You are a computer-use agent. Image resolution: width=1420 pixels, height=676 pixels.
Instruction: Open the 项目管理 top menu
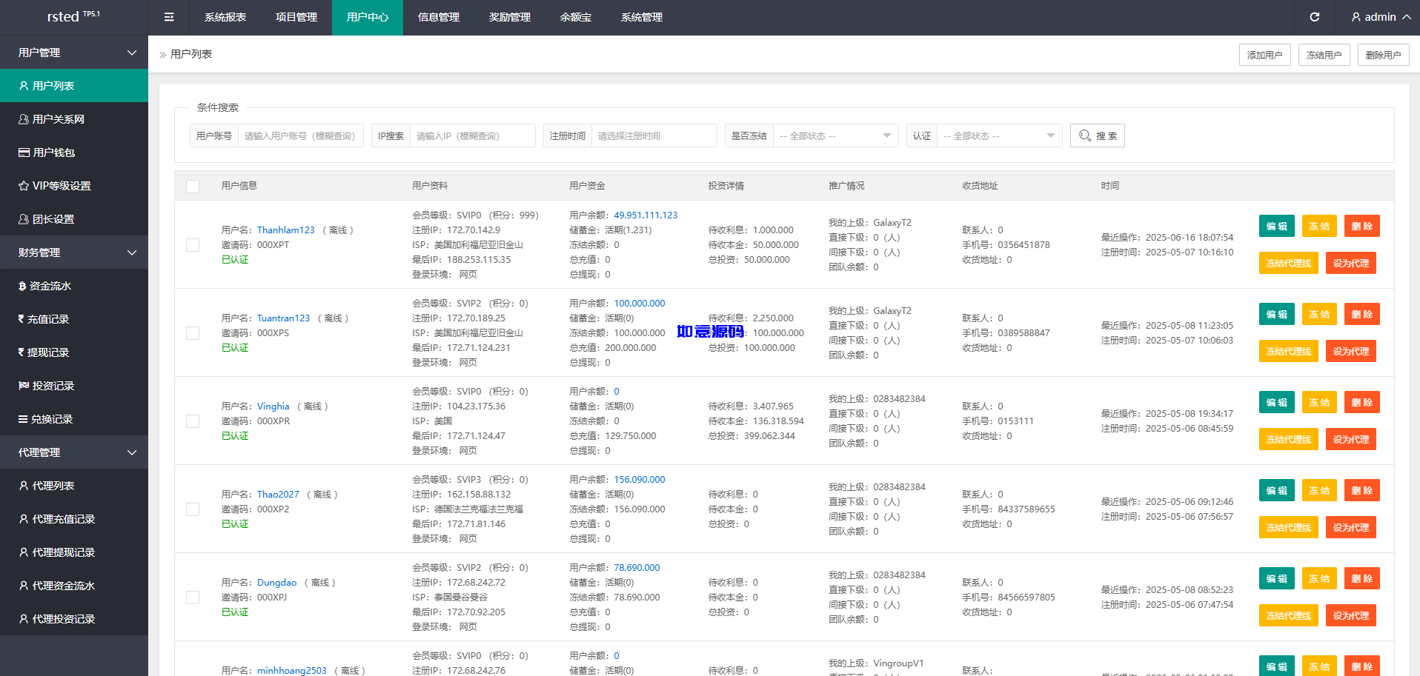[x=296, y=17]
